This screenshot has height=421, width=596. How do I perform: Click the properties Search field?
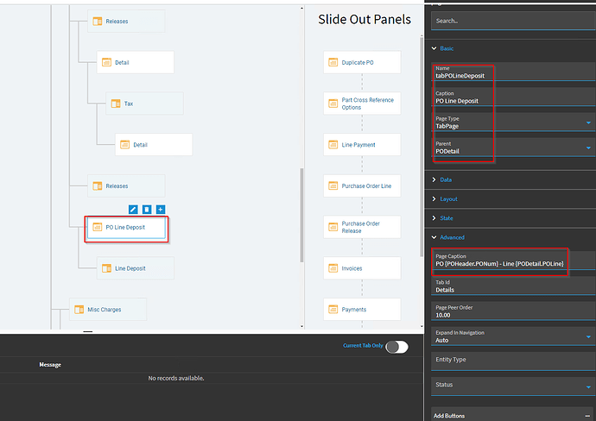pyautogui.click(x=513, y=21)
